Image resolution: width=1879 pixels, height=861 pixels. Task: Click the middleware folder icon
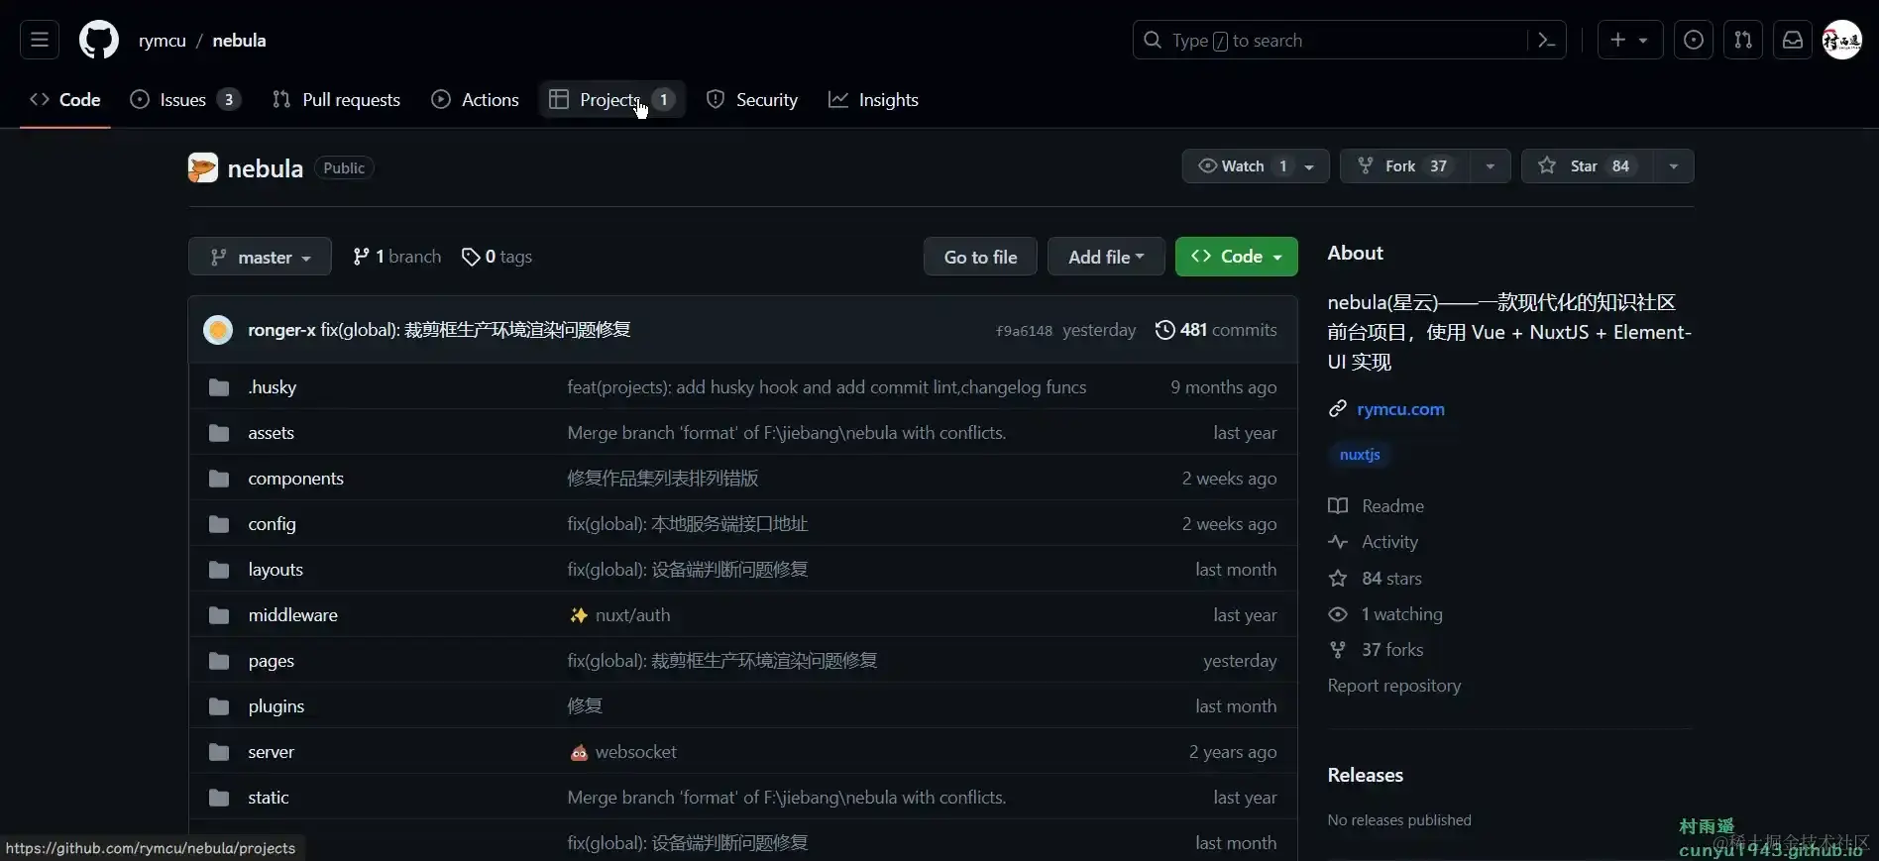219,615
